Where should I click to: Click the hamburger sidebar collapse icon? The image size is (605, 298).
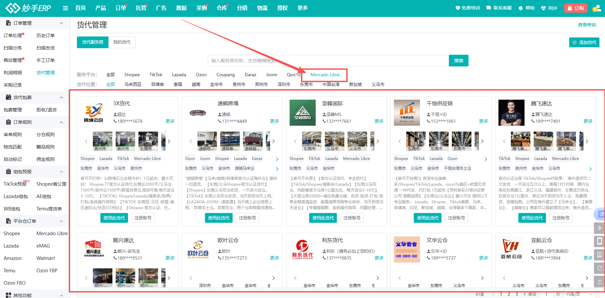(x=65, y=8)
